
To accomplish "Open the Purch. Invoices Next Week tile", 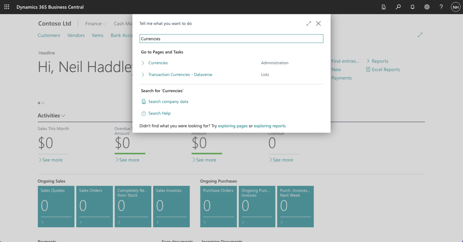I will (295, 206).
